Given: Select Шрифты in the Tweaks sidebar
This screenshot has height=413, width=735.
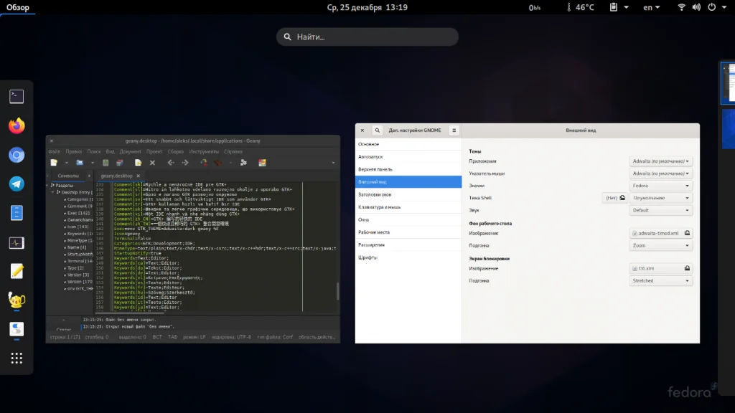Looking at the screenshot, I should click(x=368, y=257).
